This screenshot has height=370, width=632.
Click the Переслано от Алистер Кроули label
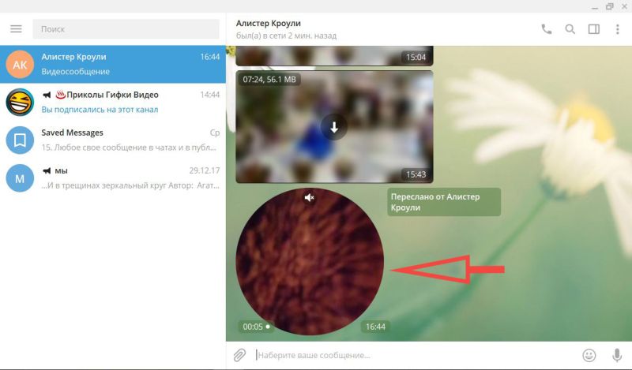(444, 202)
